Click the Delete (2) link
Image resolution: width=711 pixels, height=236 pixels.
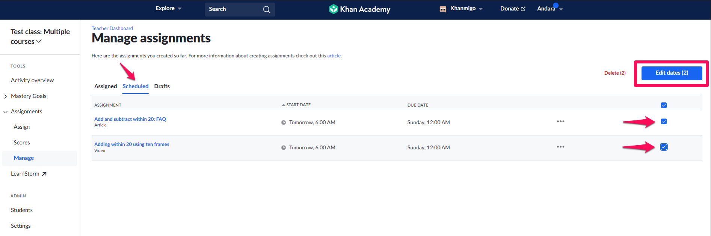(615, 73)
